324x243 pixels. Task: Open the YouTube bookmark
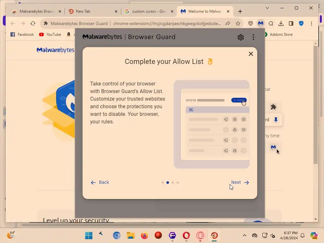point(50,34)
